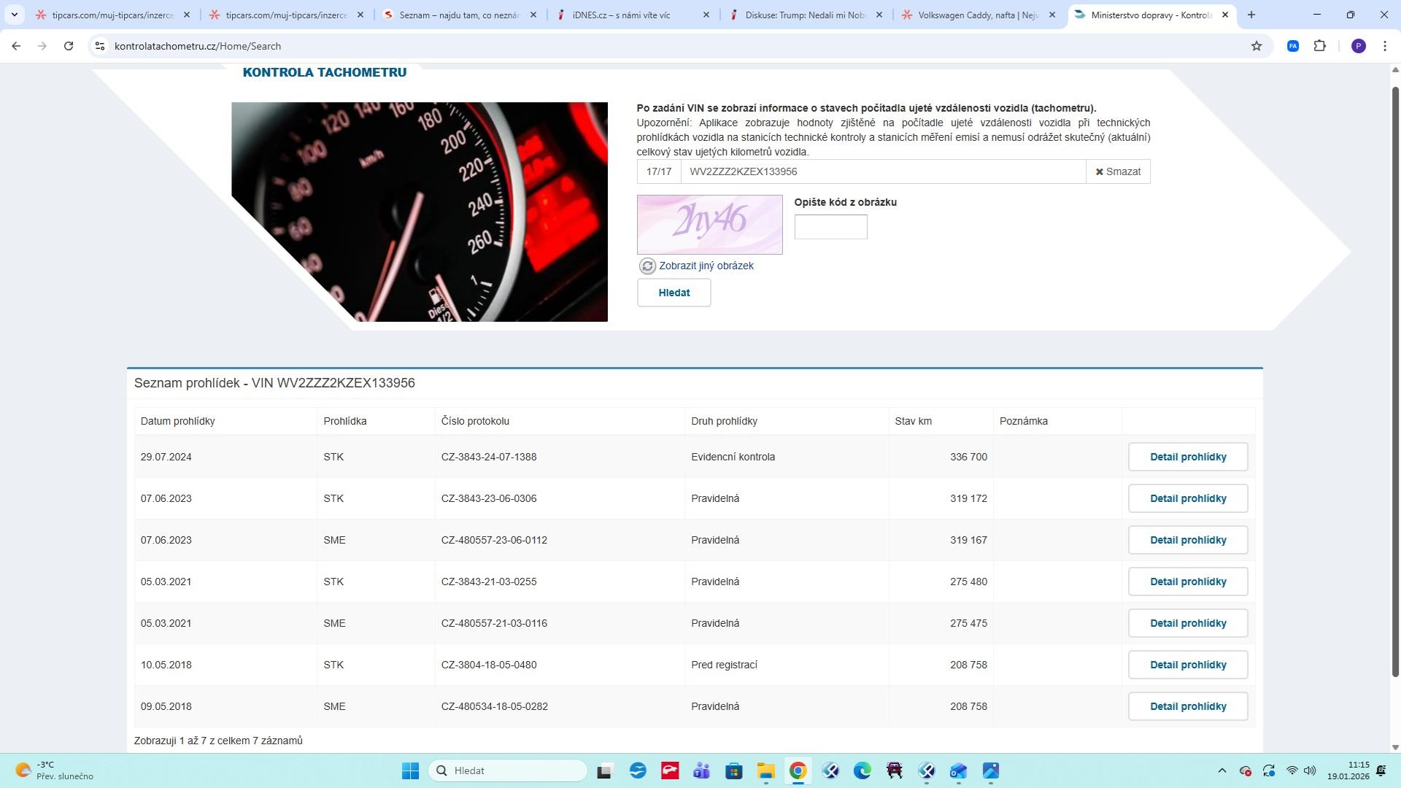Open the Chrome three-dot menu
Image resolution: width=1401 pixels, height=788 pixels.
point(1384,46)
